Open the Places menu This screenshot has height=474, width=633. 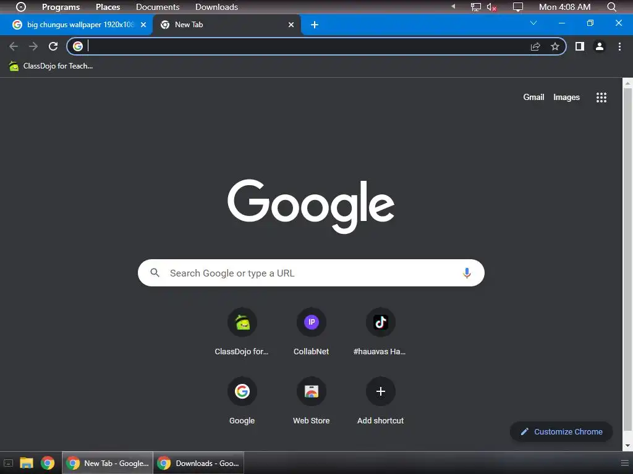[108, 7]
